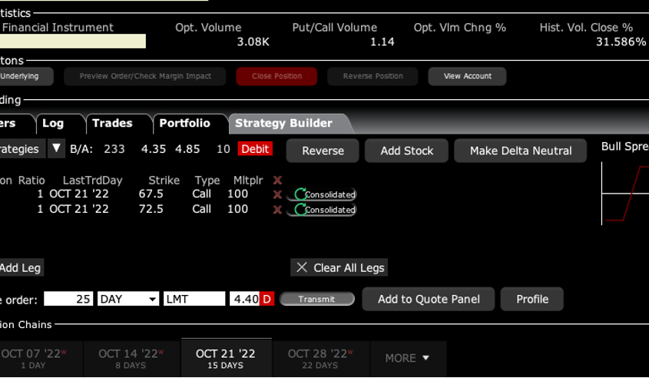Screen dimensions: 649x378
Task: Toggle the red Debit indicator
Action: (x=255, y=149)
